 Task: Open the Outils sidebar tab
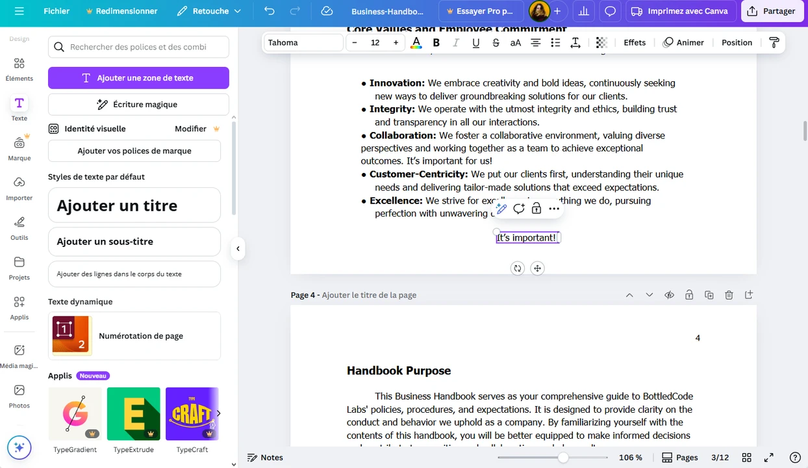[19, 228]
